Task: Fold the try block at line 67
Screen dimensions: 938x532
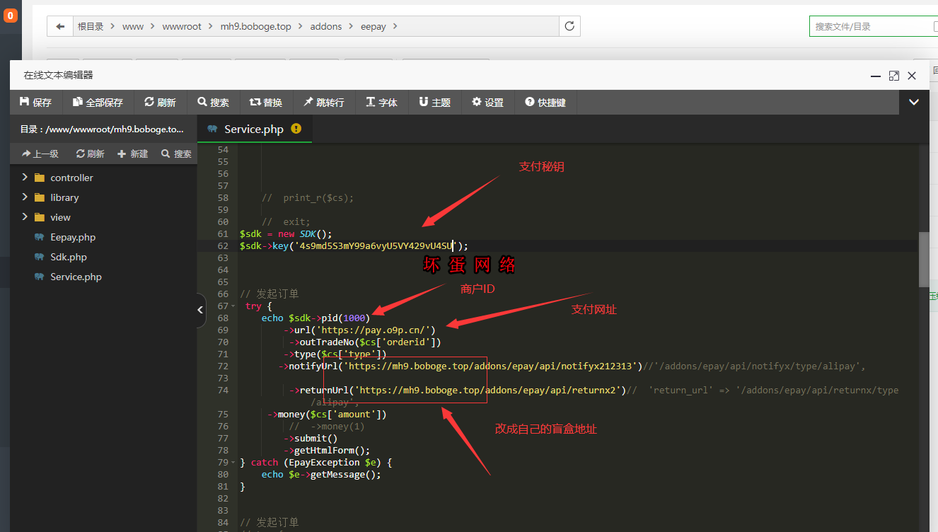Action: [x=233, y=306]
